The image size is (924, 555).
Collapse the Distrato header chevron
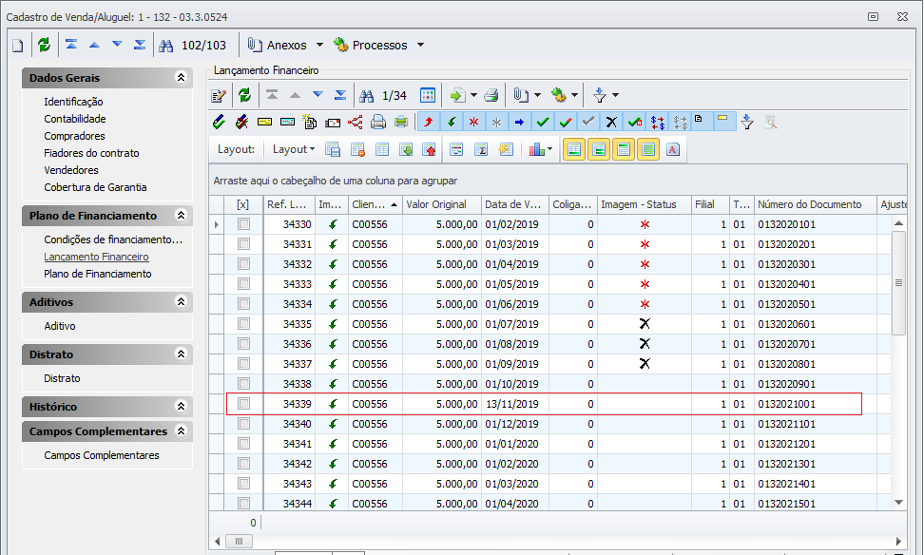181,354
